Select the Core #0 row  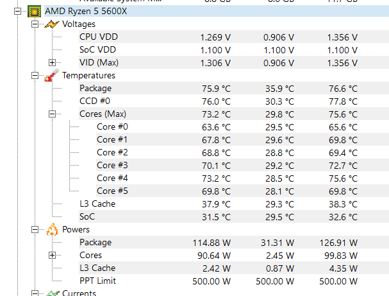(x=243, y=126)
